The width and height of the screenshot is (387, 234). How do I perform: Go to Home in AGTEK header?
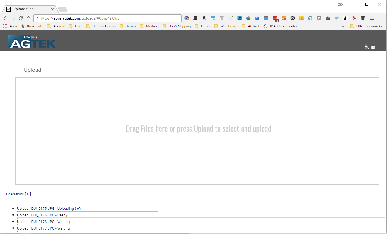coord(370,47)
